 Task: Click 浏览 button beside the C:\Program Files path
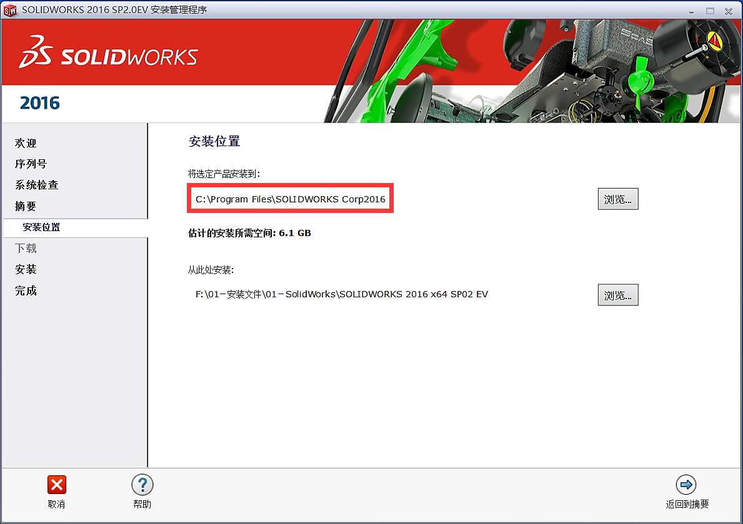pyautogui.click(x=617, y=199)
